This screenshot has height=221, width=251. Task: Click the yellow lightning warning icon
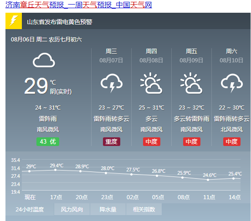click(14, 21)
